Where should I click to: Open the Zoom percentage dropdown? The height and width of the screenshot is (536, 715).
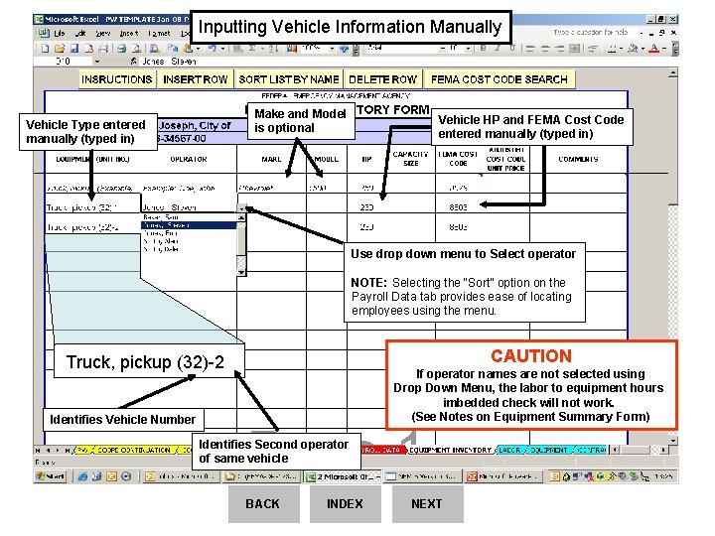tap(332, 49)
